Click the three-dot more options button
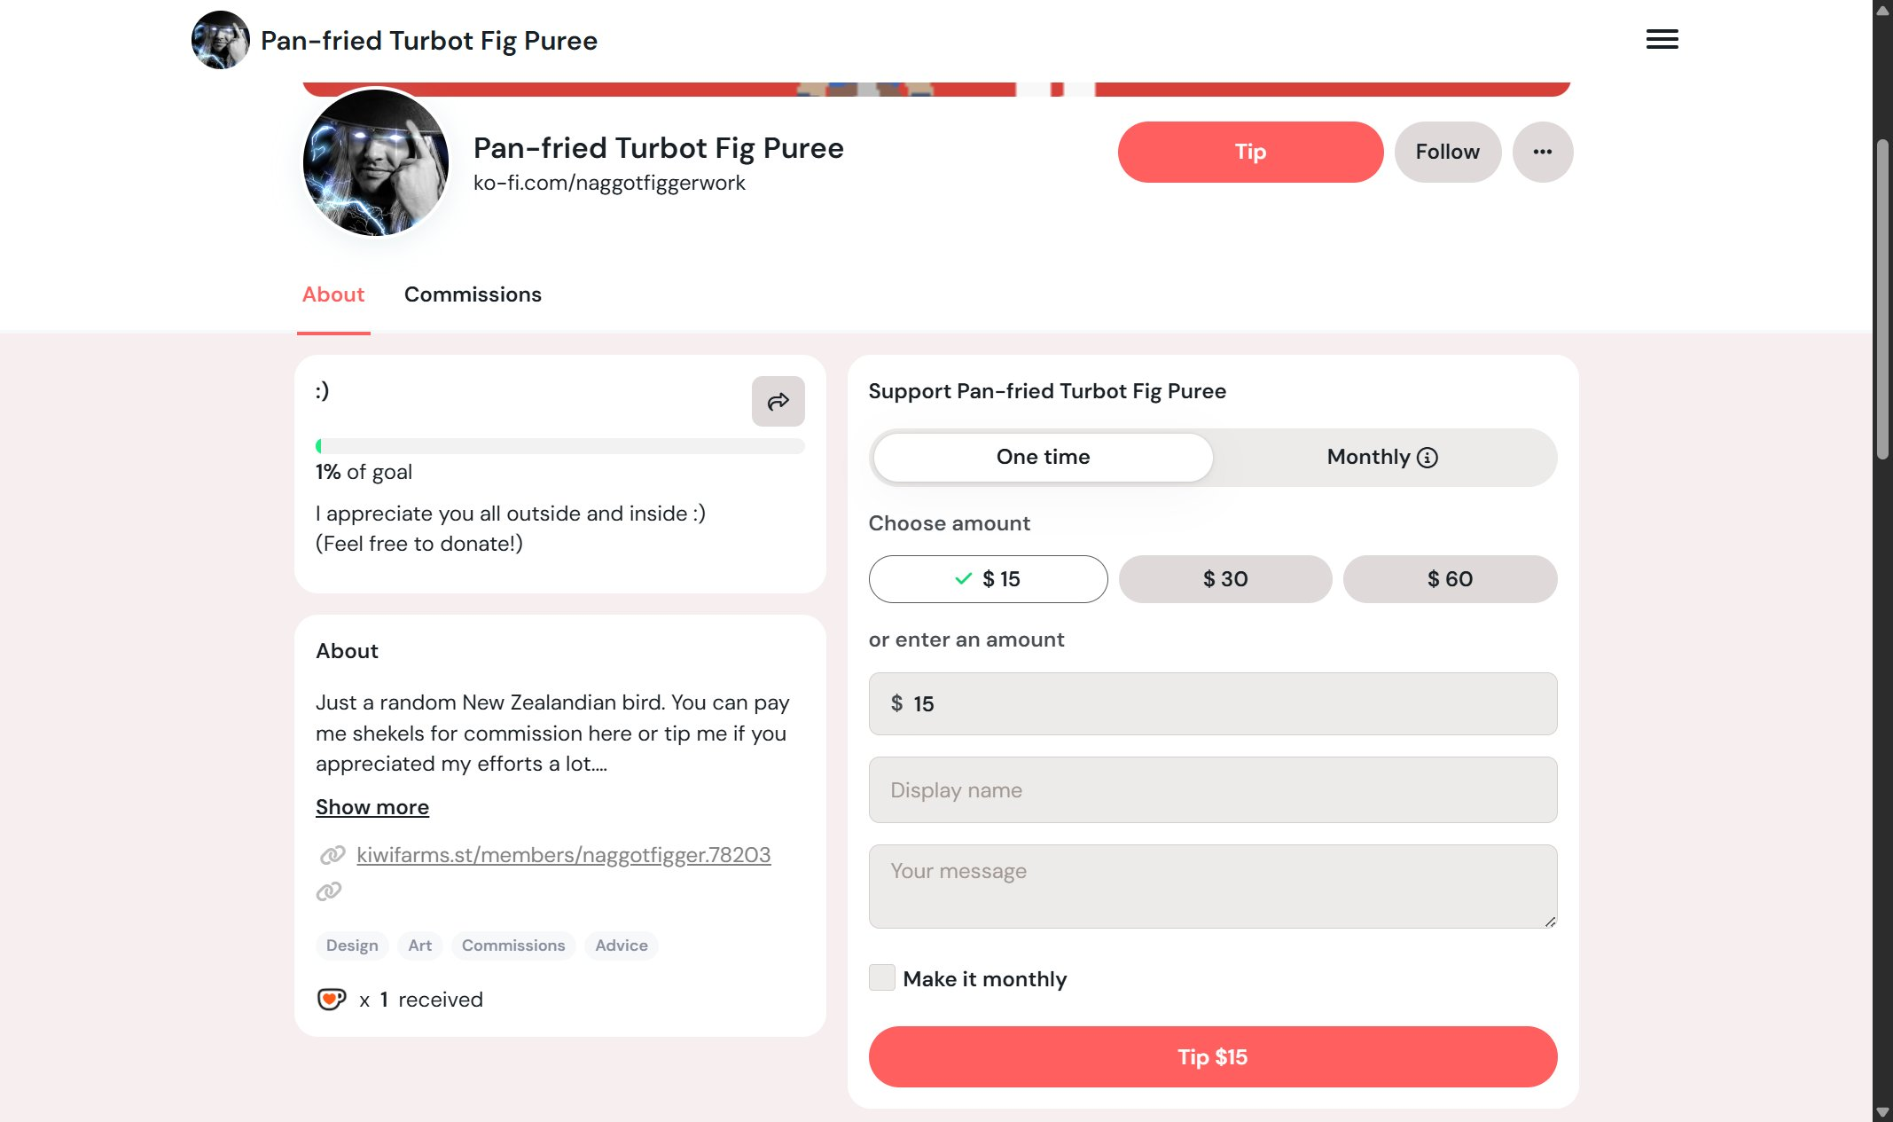1893x1122 pixels. point(1542,152)
